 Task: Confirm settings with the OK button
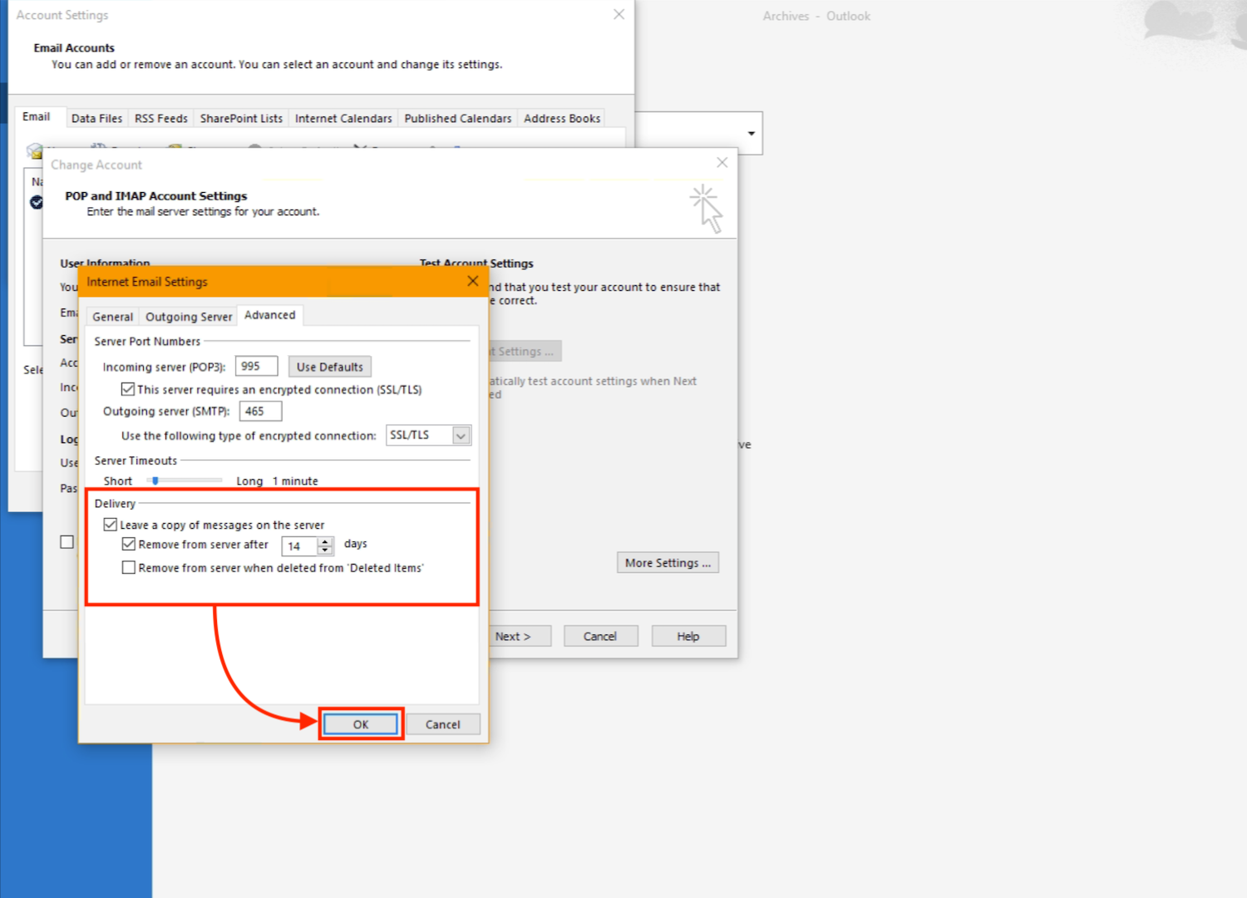click(360, 724)
